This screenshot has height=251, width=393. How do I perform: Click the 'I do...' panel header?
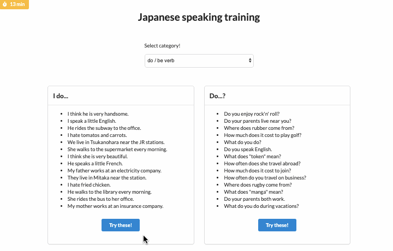point(61,96)
